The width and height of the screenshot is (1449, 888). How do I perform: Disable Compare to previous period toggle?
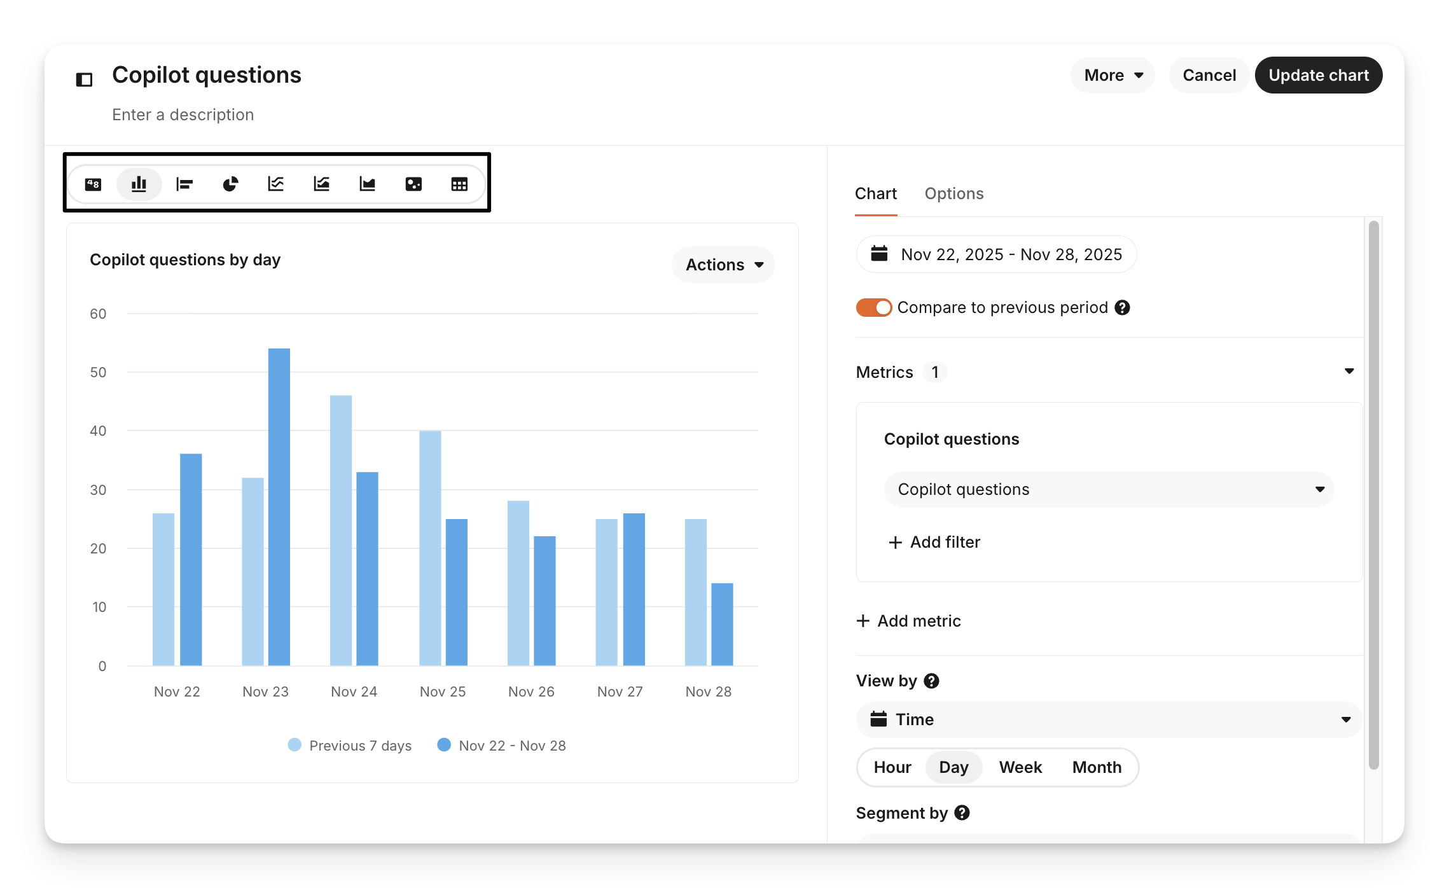click(x=873, y=308)
